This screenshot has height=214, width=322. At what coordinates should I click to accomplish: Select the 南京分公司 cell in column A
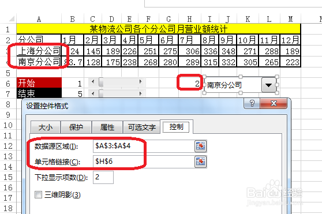coord(39,62)
